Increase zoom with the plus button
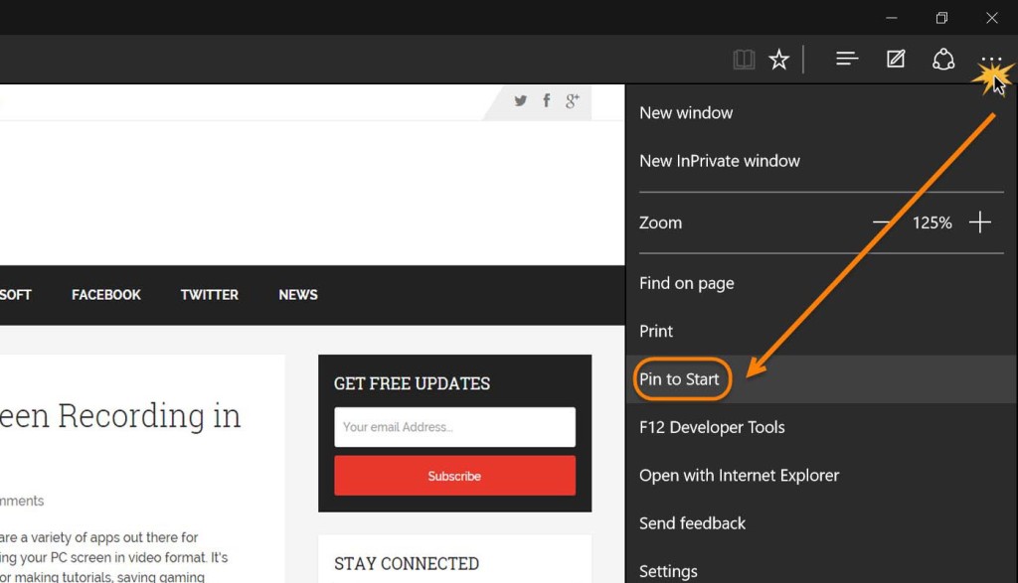 coord(980,222)
